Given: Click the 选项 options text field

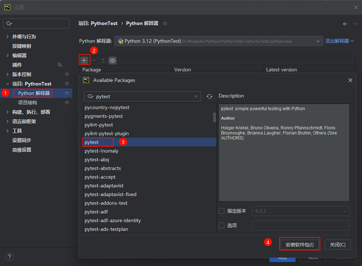Looking at the screenshot, I should [x=301, y=225].
